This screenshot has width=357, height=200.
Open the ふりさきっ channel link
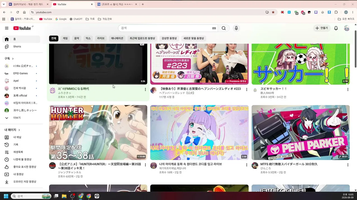pos(64,93)
